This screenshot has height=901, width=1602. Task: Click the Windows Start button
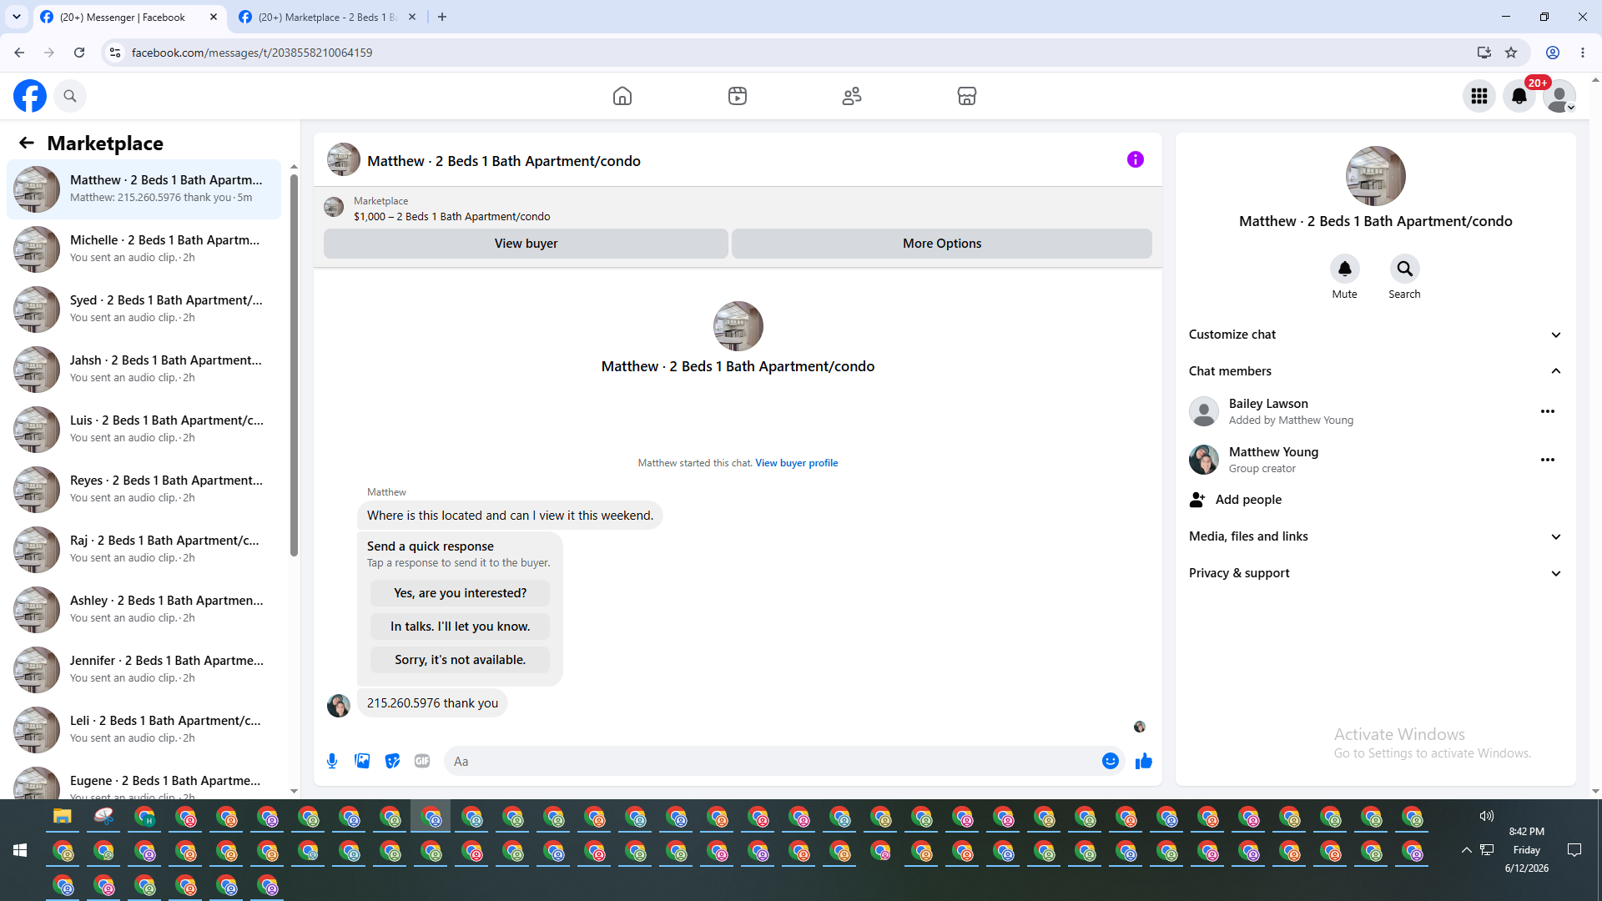[20, 850]
